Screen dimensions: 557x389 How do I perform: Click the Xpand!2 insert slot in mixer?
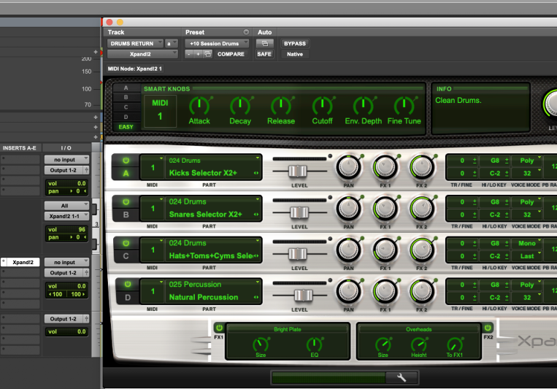[23, 262]
